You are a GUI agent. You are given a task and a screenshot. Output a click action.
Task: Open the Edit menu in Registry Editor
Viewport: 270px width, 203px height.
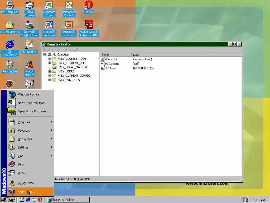(x=59, y=49)
